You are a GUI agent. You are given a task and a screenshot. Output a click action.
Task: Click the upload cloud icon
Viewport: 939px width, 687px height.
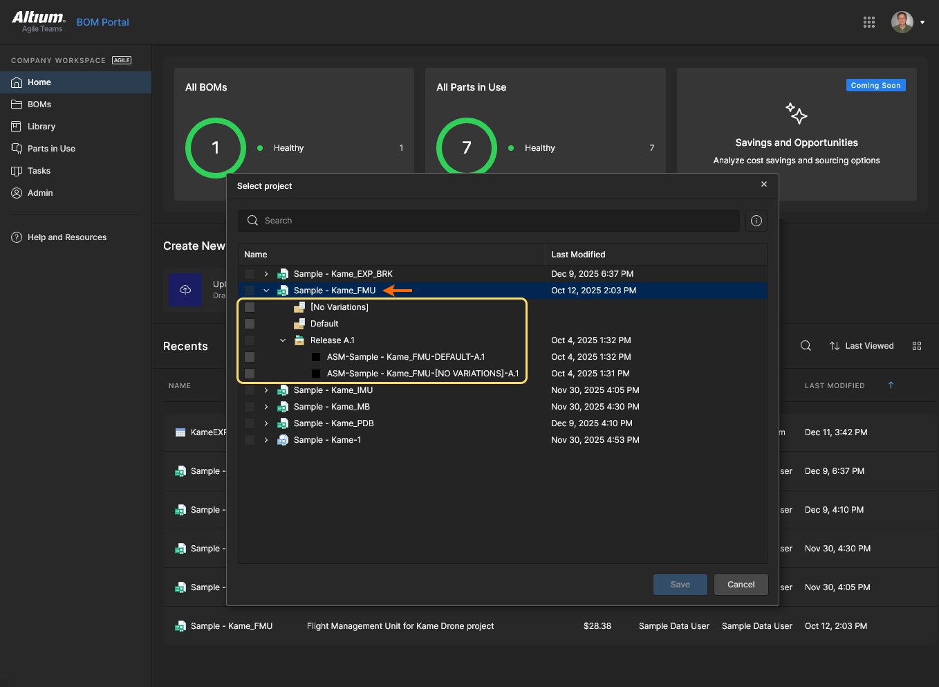pos(185,290)
